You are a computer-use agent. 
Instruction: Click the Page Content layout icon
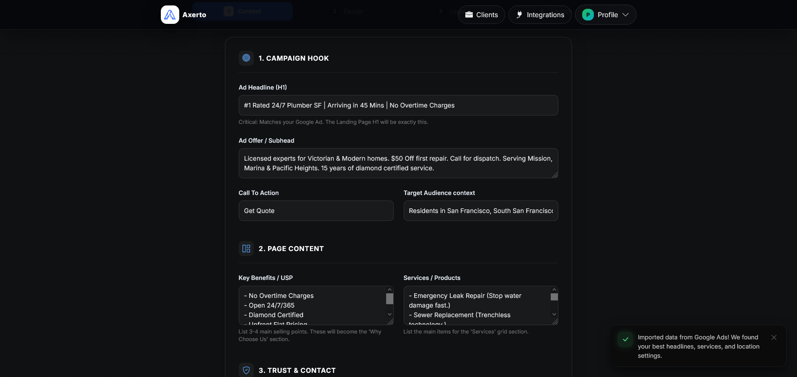click(246, 249)
